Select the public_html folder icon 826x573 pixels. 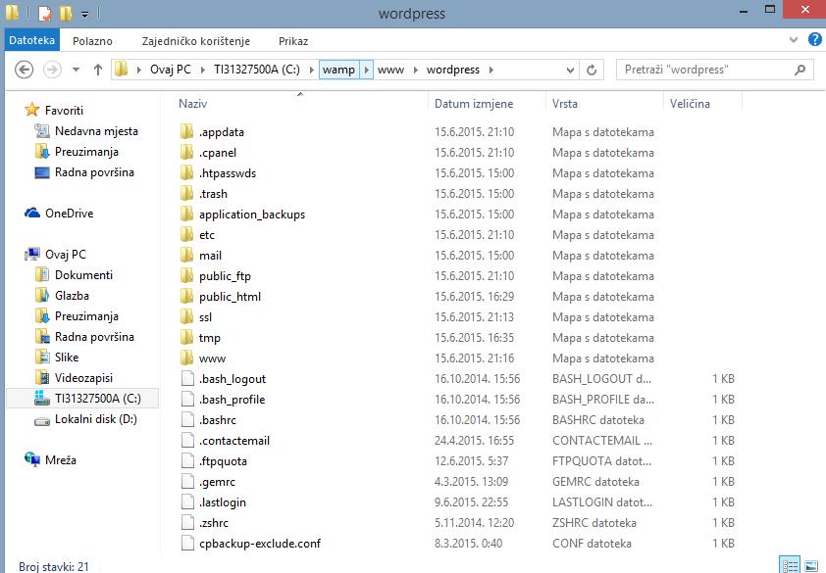(x=187, y=296)
